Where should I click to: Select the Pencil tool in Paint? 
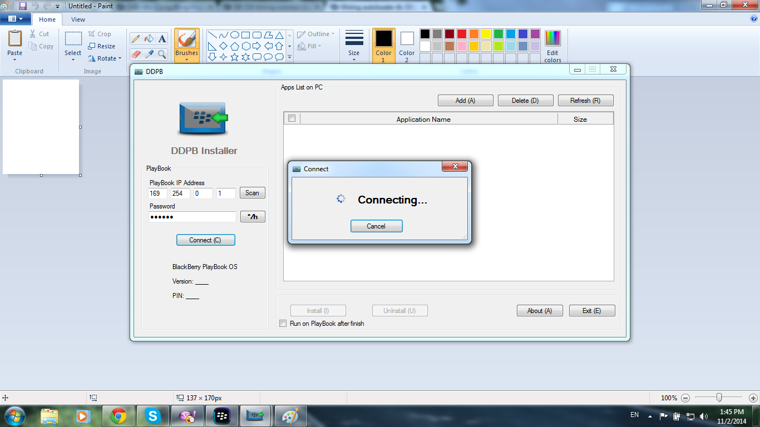point(135,39)
